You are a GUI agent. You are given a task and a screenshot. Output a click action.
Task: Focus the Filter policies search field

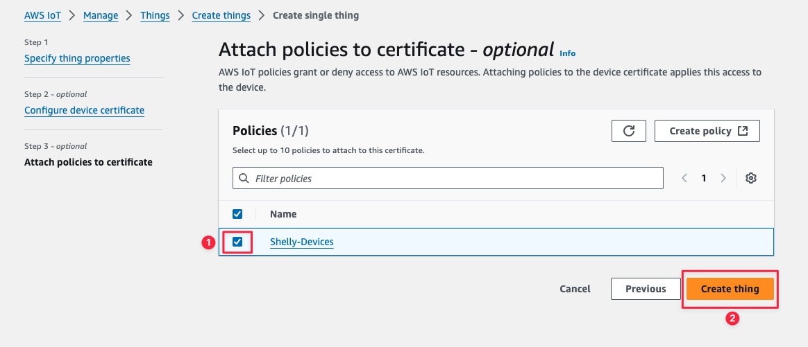[x=455, y=178]
